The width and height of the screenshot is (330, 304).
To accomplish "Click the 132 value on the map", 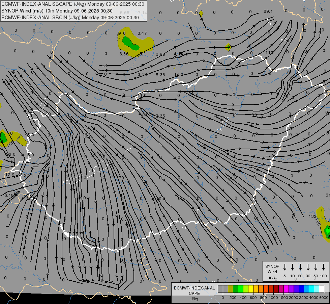I will coord(312,217).
